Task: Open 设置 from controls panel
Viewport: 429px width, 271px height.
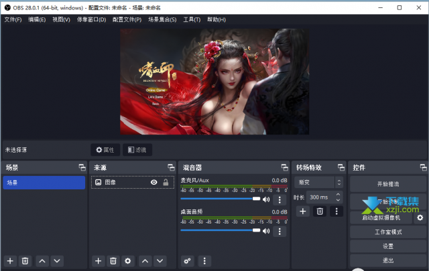Action: pyautogui.click(x=388, y=246)
